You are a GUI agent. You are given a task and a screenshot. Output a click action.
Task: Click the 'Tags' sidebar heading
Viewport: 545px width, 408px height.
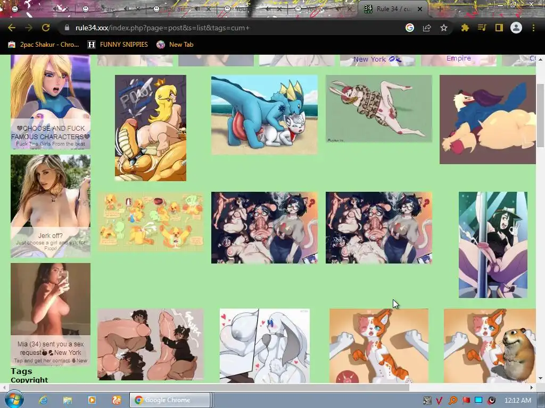(21, 371)
